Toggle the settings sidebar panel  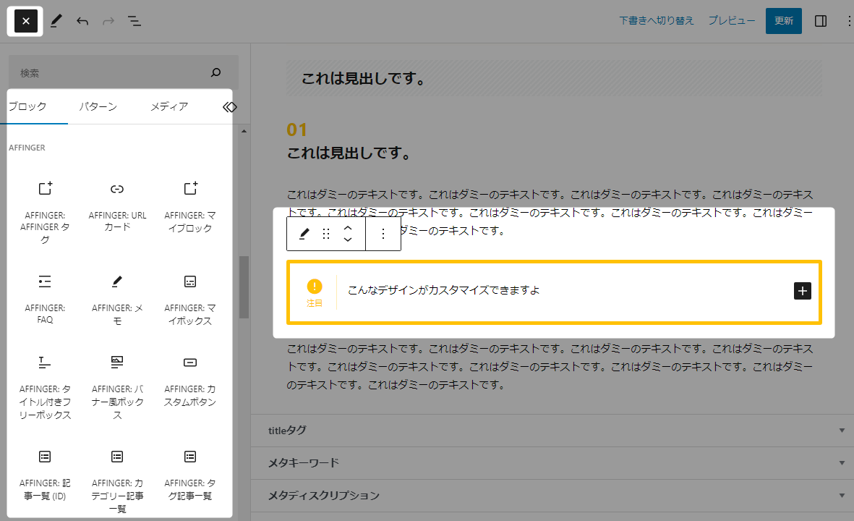(820, 21)
